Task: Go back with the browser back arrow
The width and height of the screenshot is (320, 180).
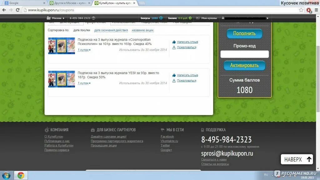Action: [x=4, y=10]
